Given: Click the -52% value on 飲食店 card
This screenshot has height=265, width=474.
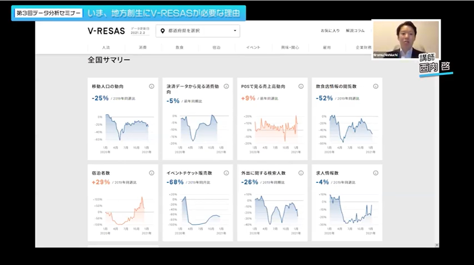Looking at the screenshot, I should pyautogui.click(x=324, y=98).
